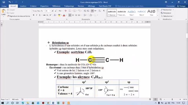Open Read Mode view in status bar

pos(150,99)
